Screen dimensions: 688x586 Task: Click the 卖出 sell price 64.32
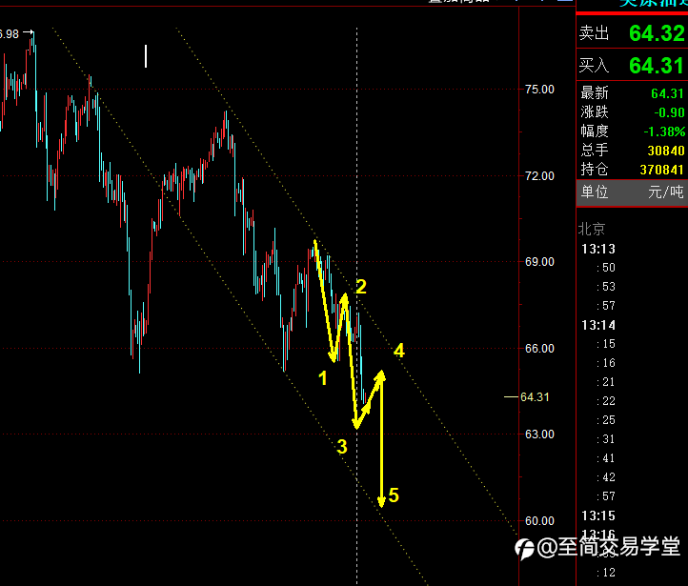pos(657,33)
